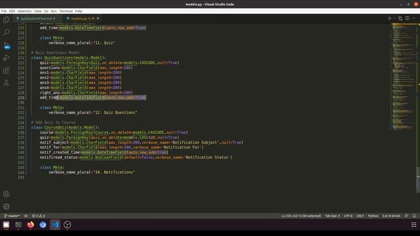Click the master branch indicator in status bar
Viewport: 420px width, 236px height.
pyautogui.click(x=12, y=216)
